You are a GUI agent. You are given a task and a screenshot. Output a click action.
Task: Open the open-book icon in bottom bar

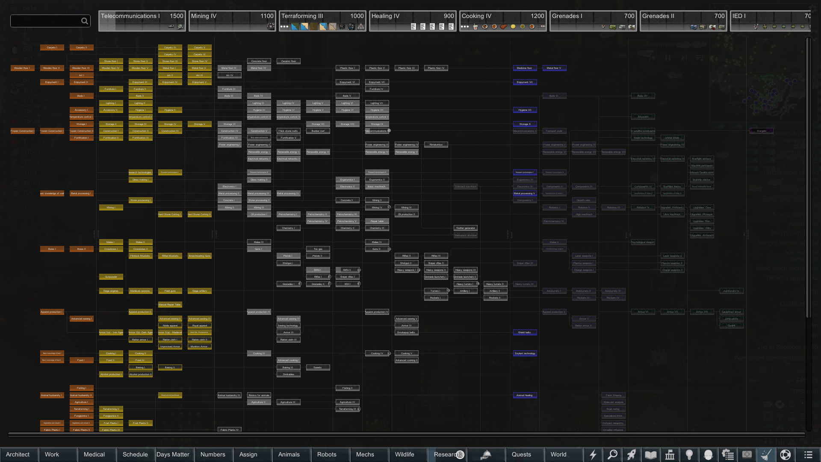coord(651,455)
